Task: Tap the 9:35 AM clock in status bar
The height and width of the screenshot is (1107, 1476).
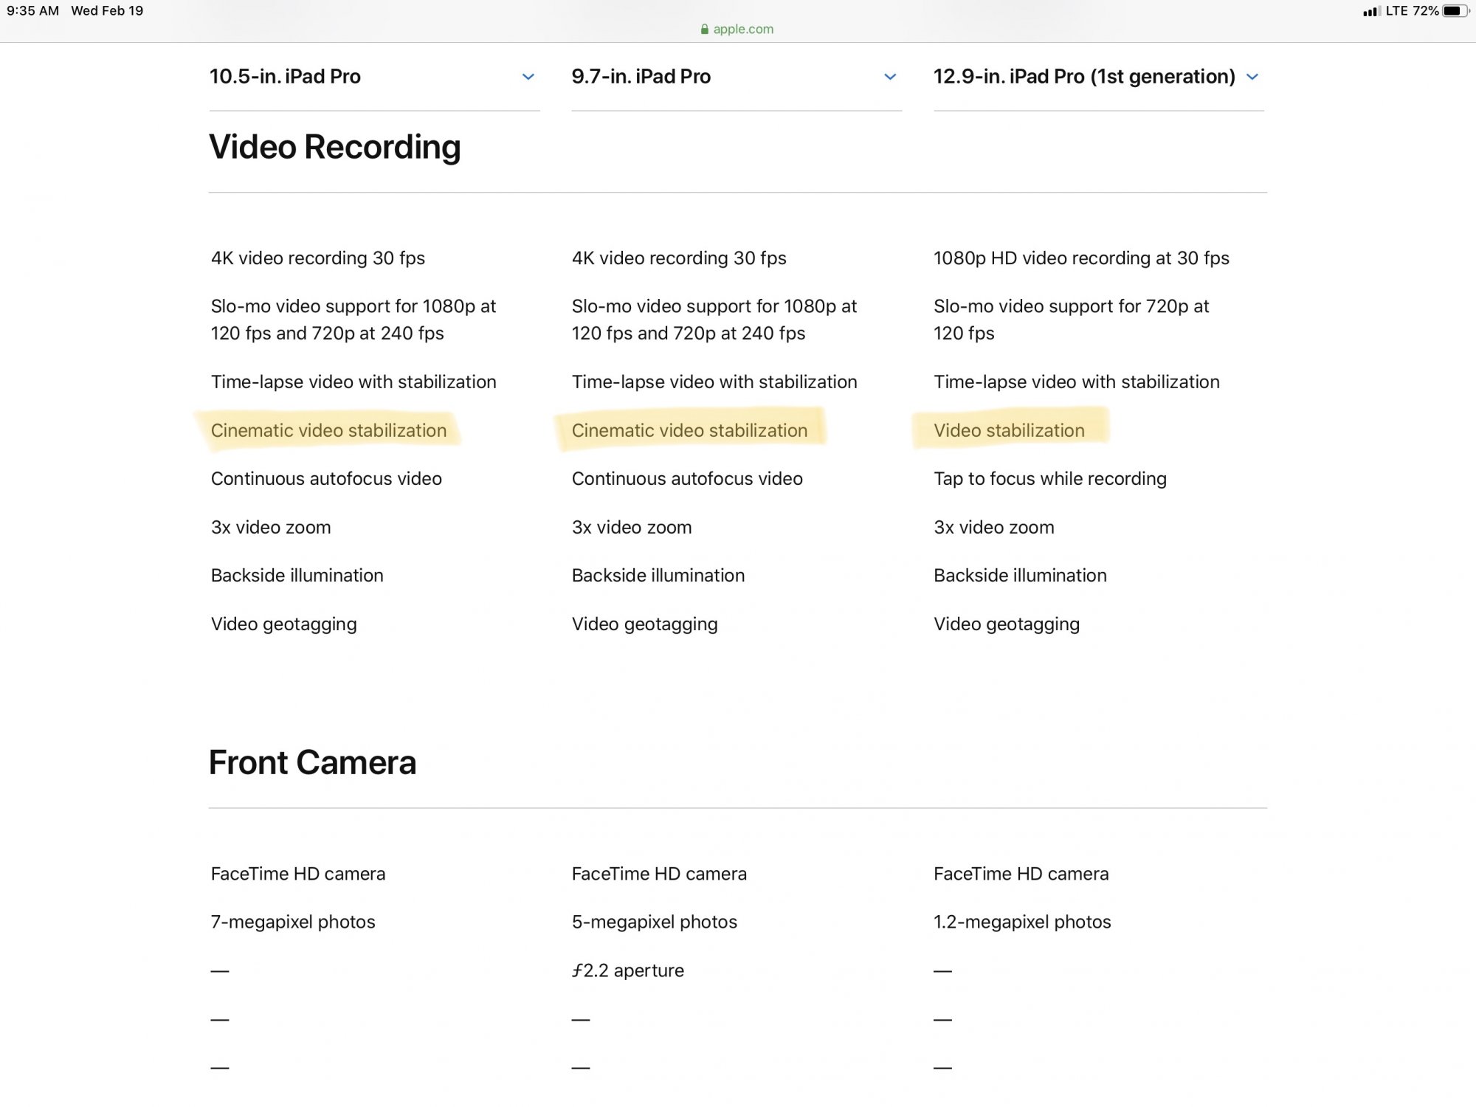Action: [33, 11]
